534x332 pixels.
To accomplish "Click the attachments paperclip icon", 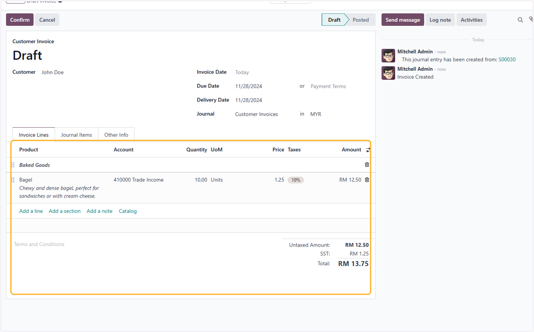I will [531, 20].
